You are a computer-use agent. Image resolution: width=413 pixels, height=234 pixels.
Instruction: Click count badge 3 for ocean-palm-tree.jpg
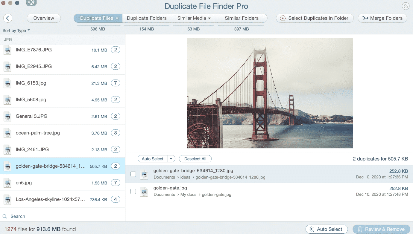tap(116, 133)
